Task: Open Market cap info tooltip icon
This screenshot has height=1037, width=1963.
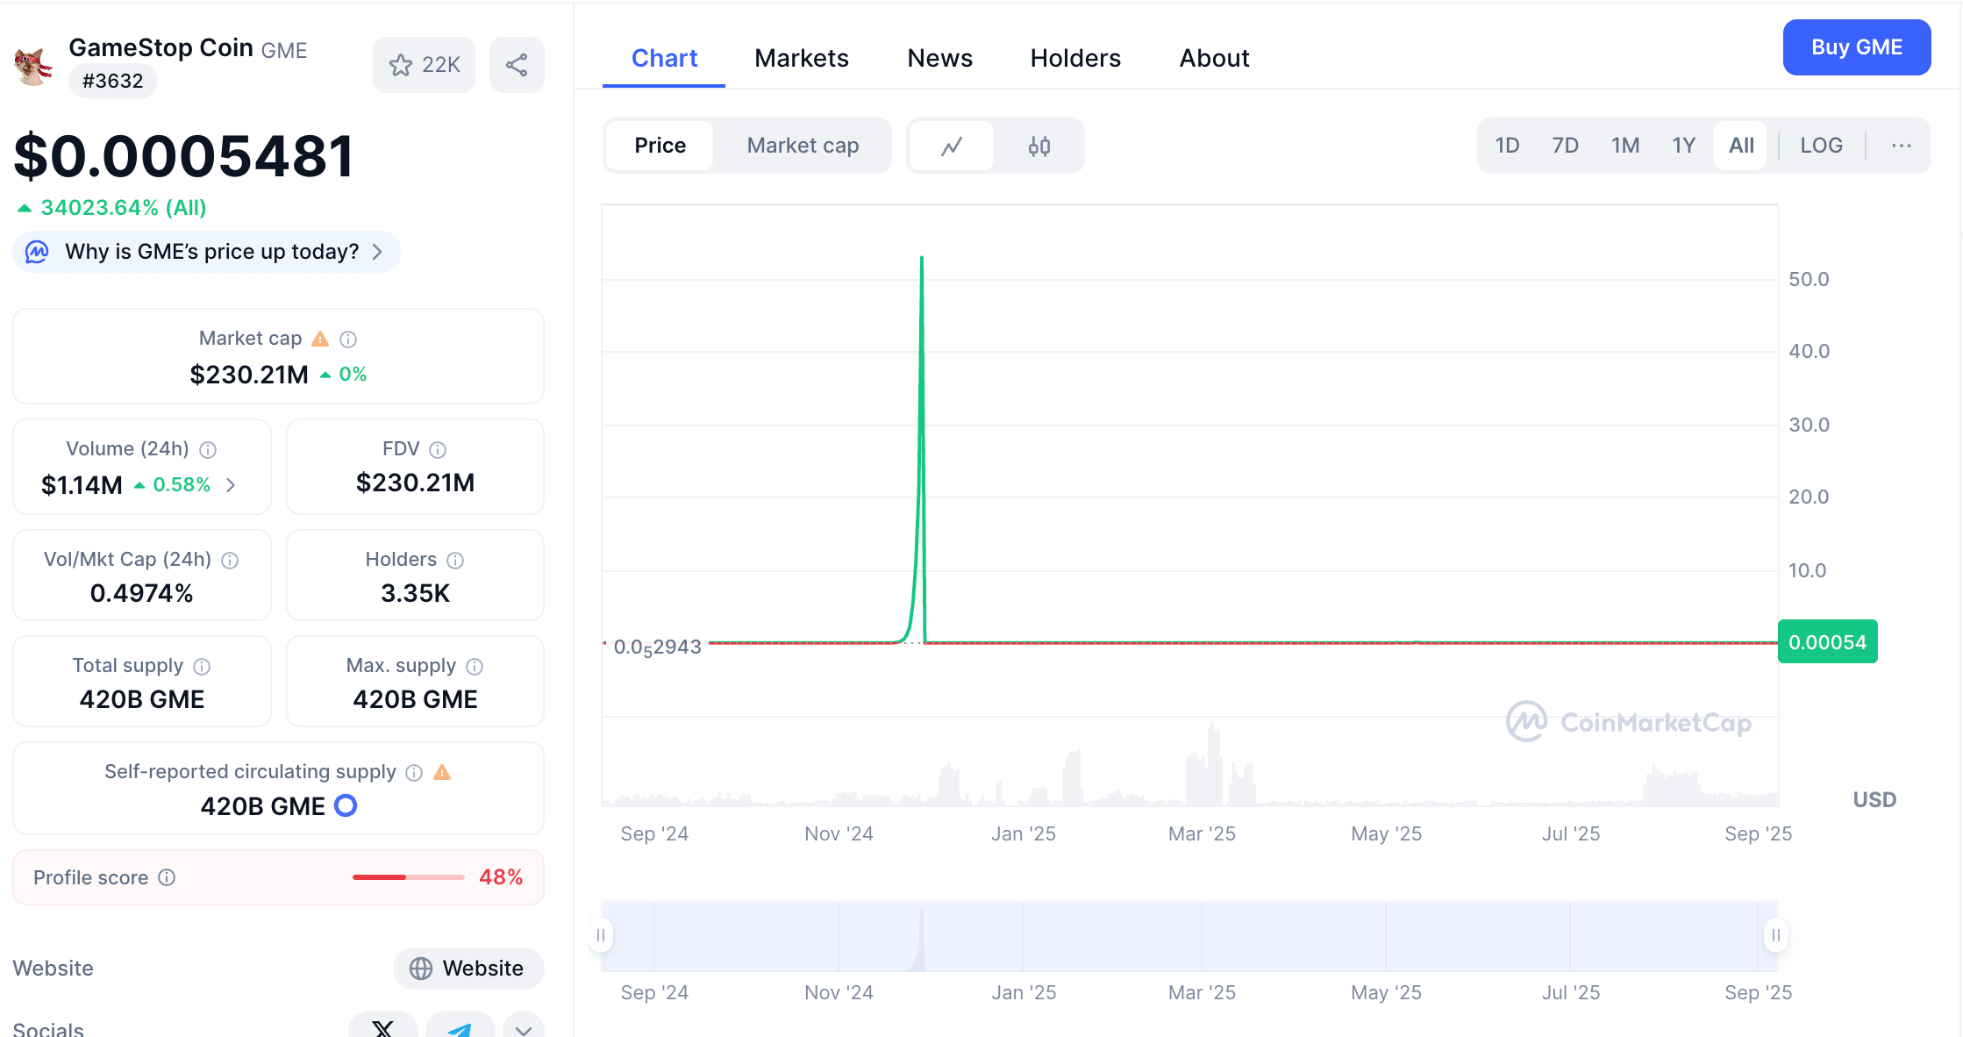Action: coord(348,339)
